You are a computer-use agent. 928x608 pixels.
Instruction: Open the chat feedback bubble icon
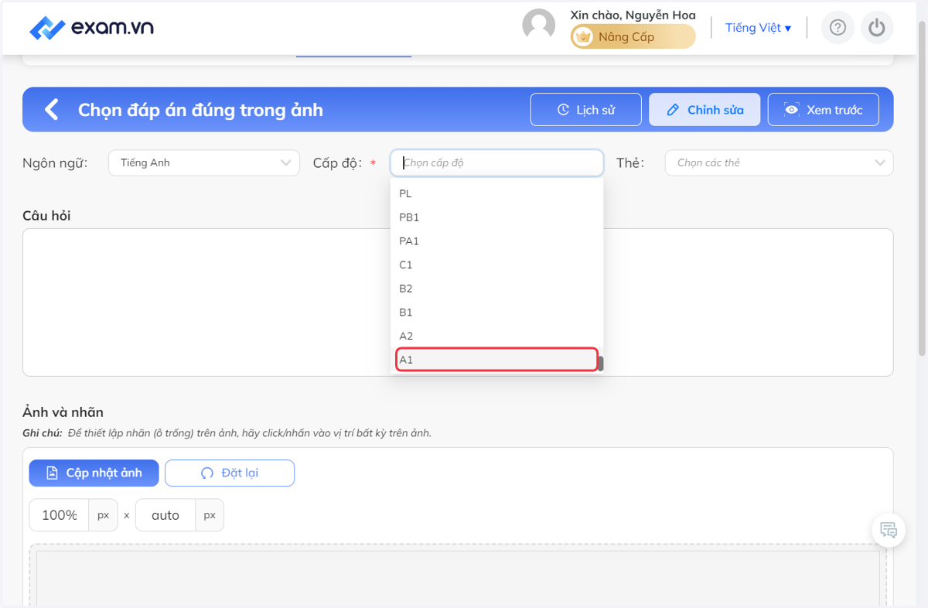(889, 530)
